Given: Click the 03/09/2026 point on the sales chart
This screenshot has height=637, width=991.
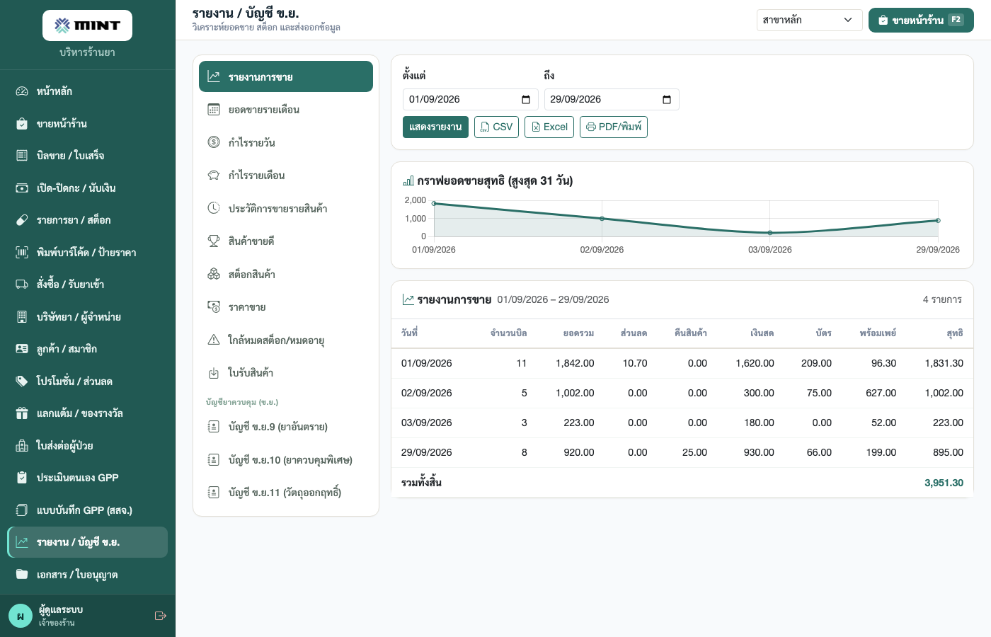Looking at the screenshot, I should click(x=770, y=233).
